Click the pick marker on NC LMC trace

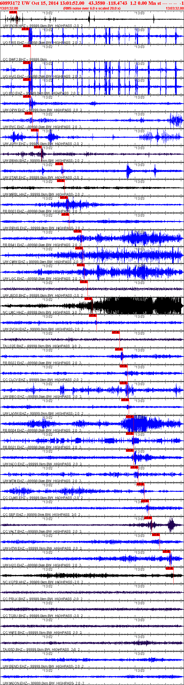88,299
